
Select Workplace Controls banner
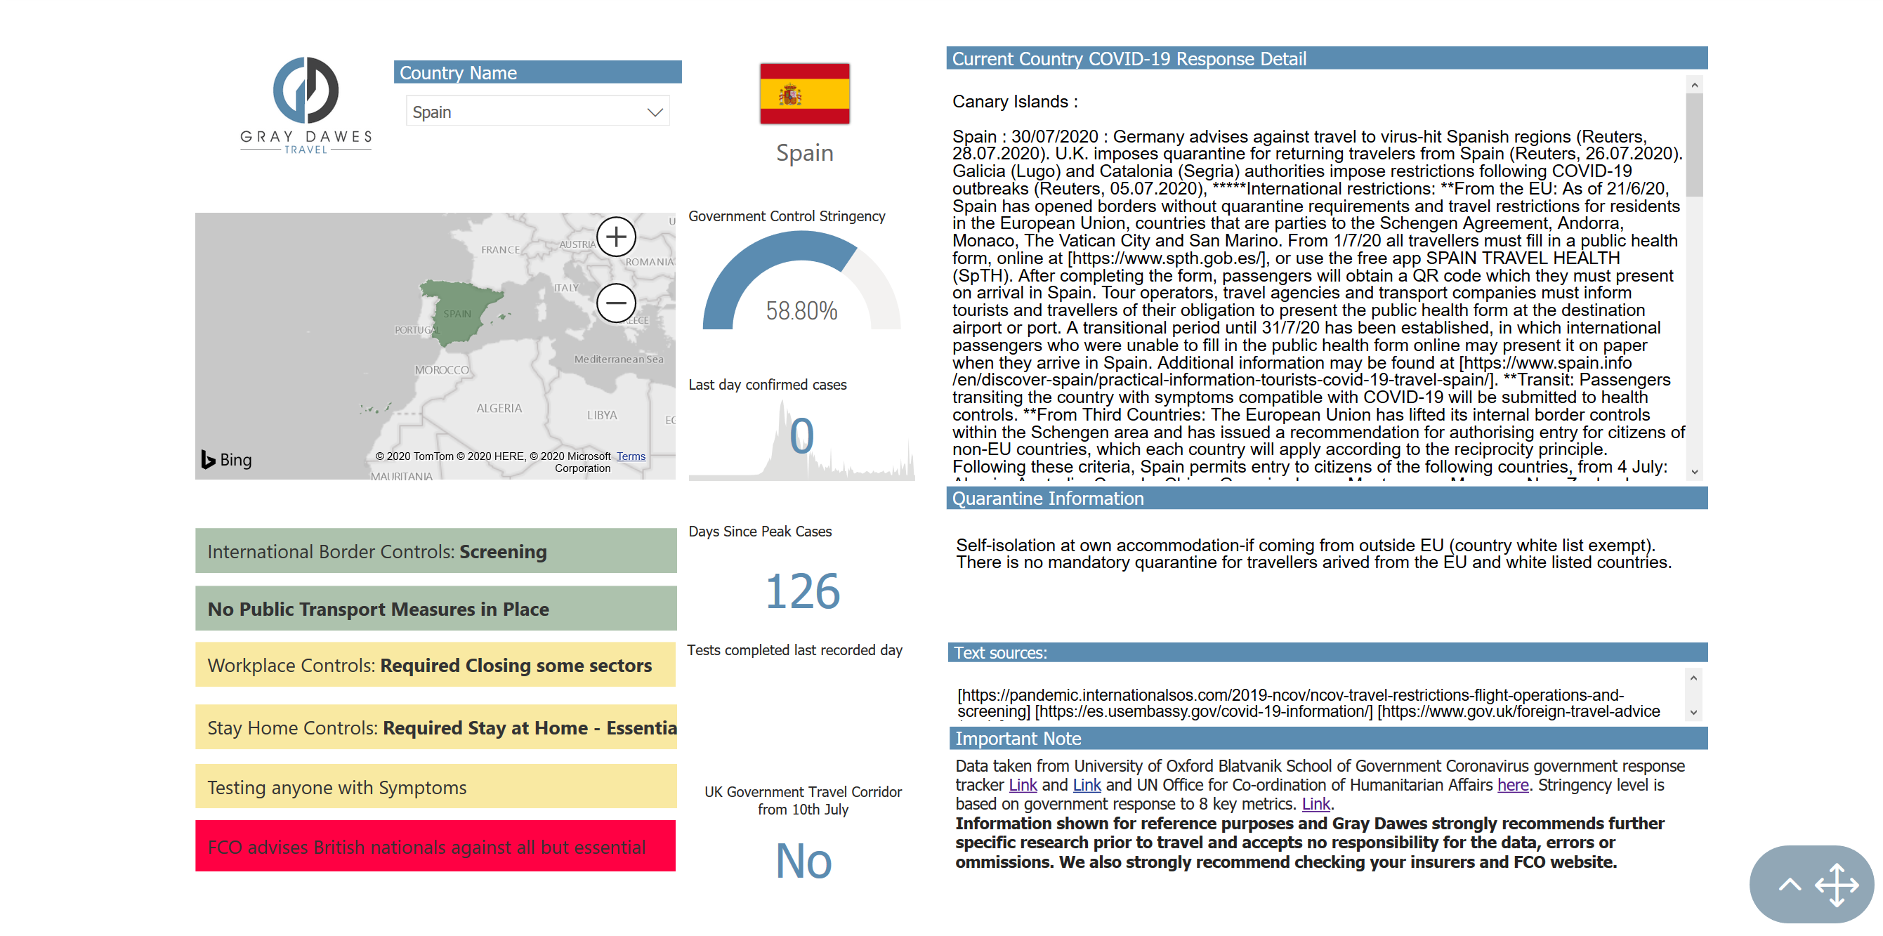435,665
